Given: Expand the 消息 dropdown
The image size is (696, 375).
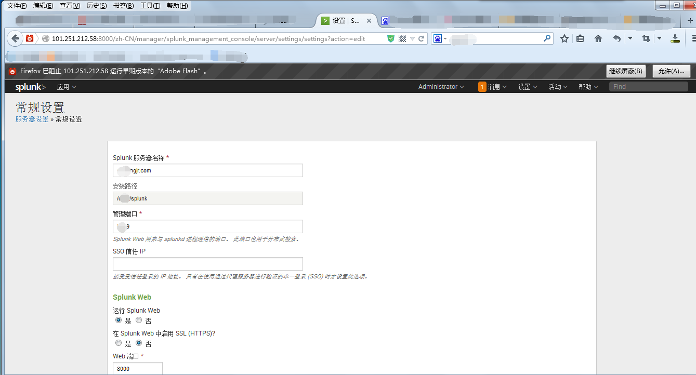Looking at the screenshot, I should [x=497, y=87].
